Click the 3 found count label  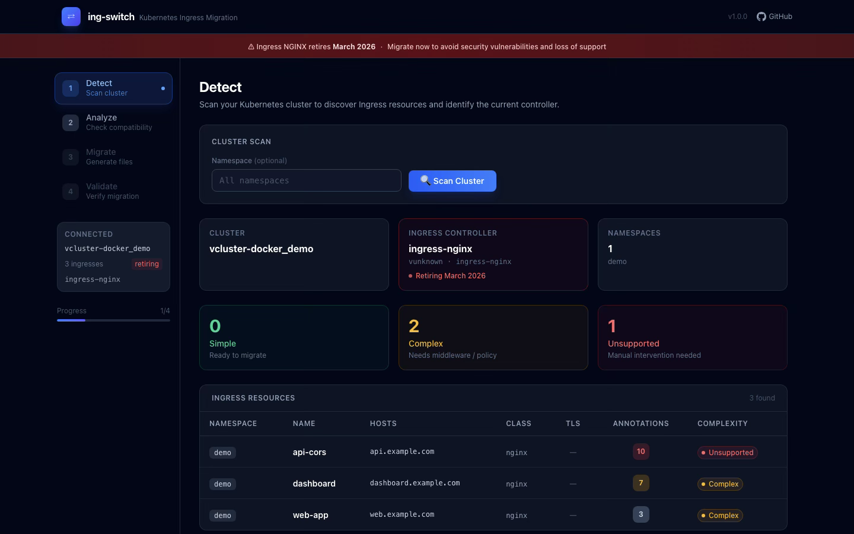point(762,398)
